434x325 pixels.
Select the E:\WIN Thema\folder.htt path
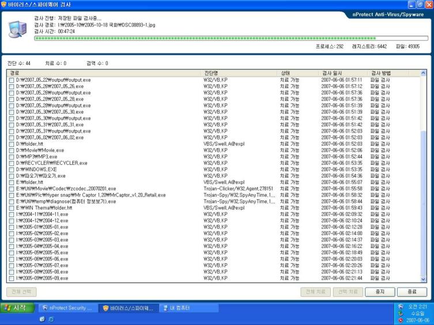coord(44,208)
